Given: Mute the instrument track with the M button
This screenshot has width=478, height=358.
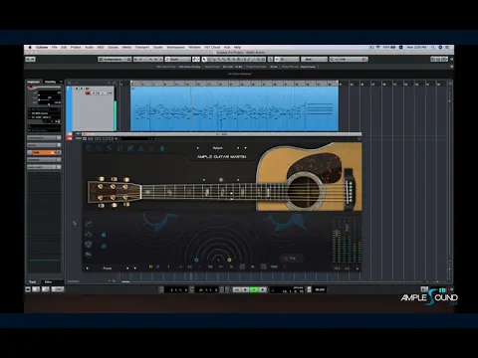Looking at the screenshot, I should click(x=77, y=89).
